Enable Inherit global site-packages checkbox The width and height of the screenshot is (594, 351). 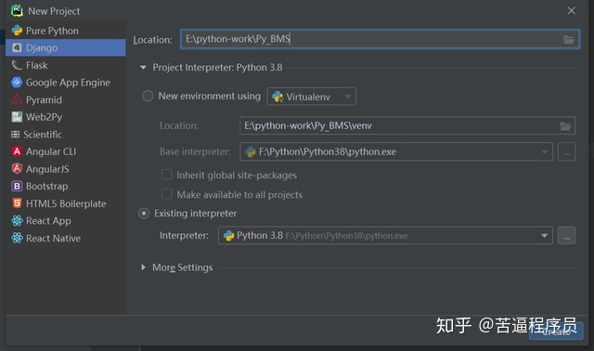[167, 175]
